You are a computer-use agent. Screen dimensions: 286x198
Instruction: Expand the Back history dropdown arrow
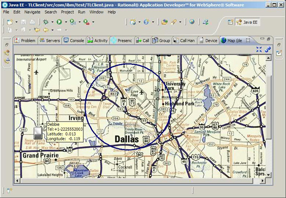(x=52, y=30)
